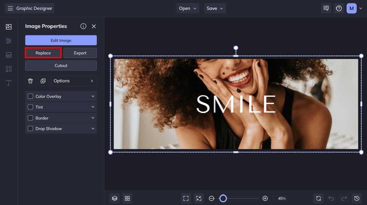The height and width of the screenshot is (205, 367).
Task: Open the feedback comment icon
Action: pos(326,9)
